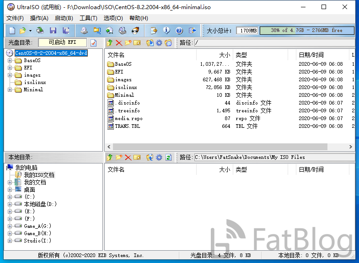Click the red delete X in local pane
Viewport: 359px width, 263px height.
tap(128, 157)
